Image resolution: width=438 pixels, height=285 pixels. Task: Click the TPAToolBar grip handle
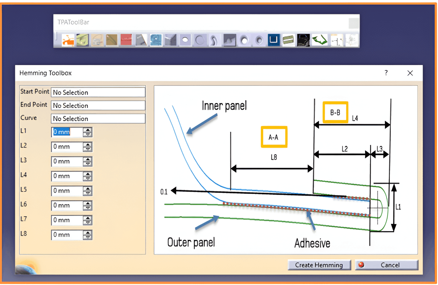56,36
